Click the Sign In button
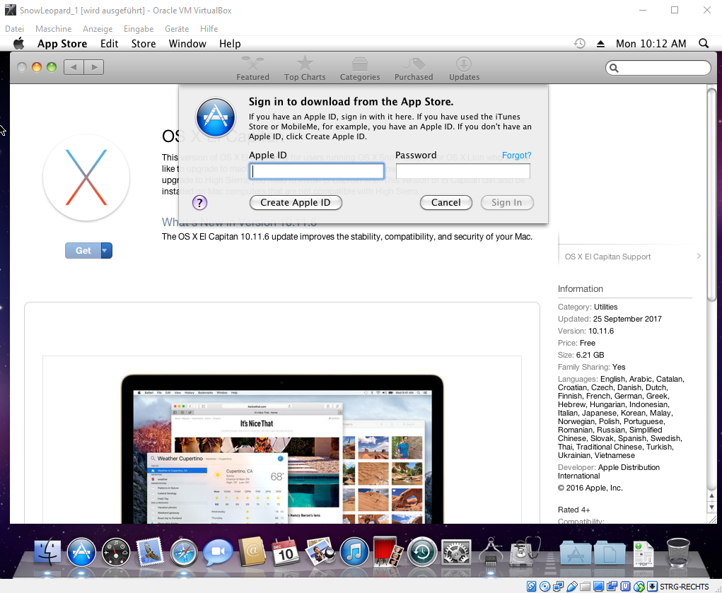The height and width of the screenshot is (593, 722). coord(506,203)
